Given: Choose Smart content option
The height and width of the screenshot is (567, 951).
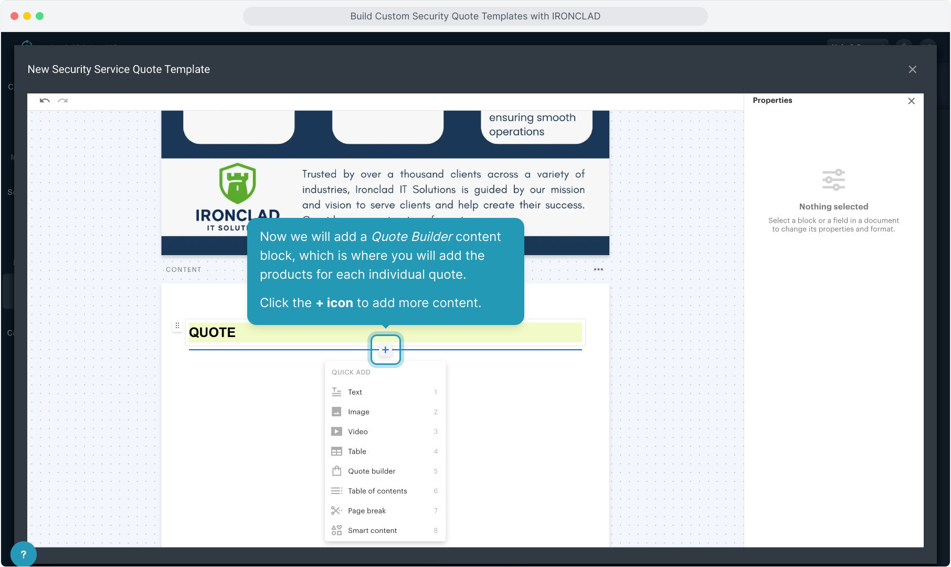Looking at the screenshot, I should (x=372, y=531).
